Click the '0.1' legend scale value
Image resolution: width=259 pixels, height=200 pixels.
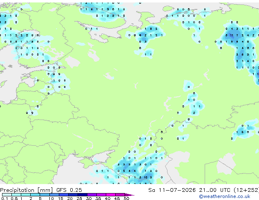[x=4, y=198]
